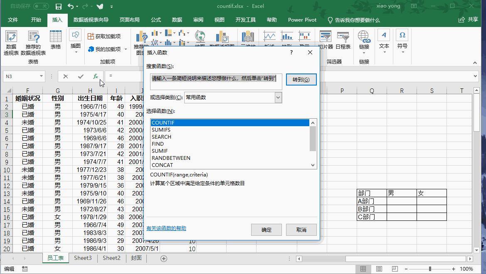Switch to Normal view in status bar
The height and width of the screenshot is (274, 486).
point(363,269)
